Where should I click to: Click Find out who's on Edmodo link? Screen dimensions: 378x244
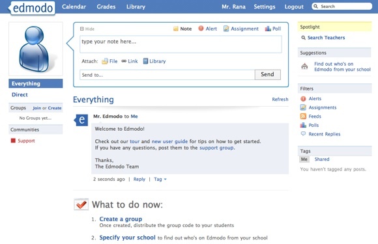pyautogui.click(x=342, y=66)
